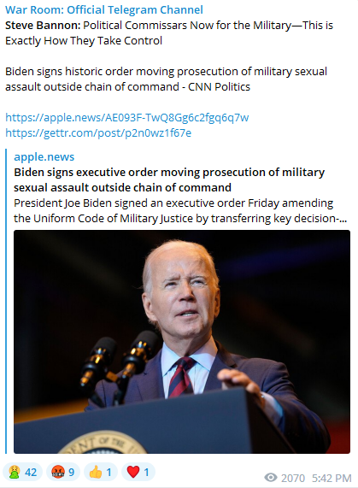The height and width of the screenshot is (488, 358).
Task: Click the blue link preview sidebar line
Action: [6, 302]
